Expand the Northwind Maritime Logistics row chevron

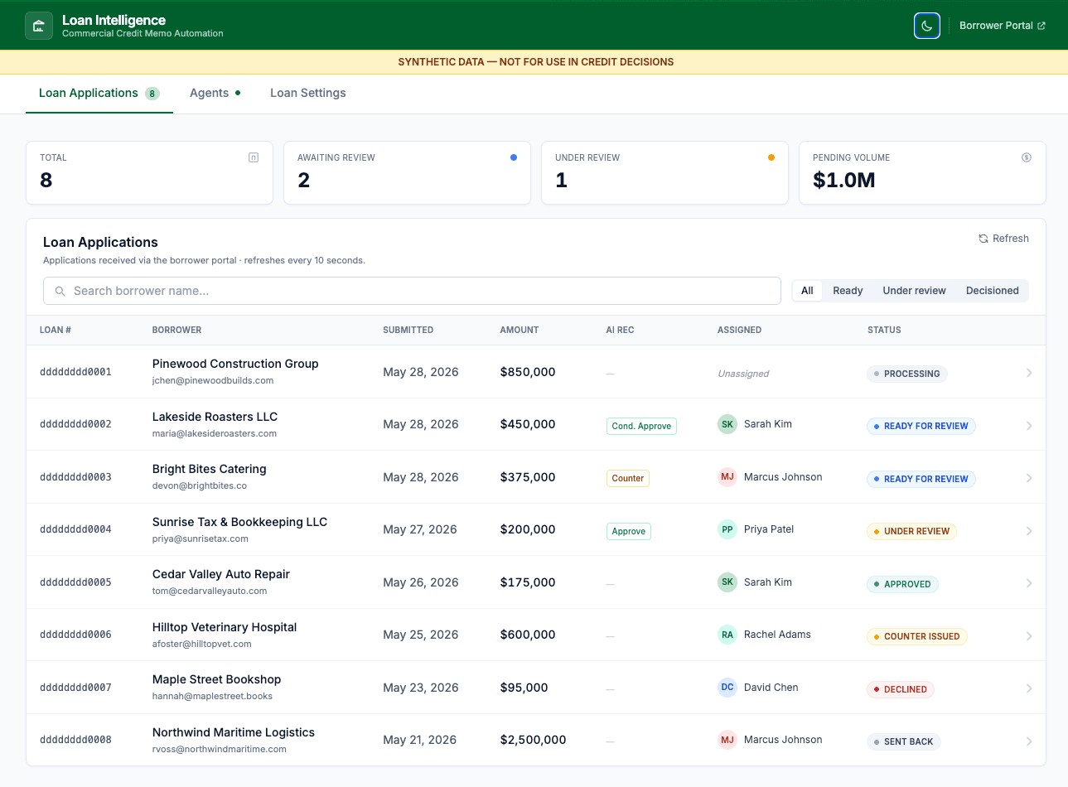click(x=1029, y=741)
